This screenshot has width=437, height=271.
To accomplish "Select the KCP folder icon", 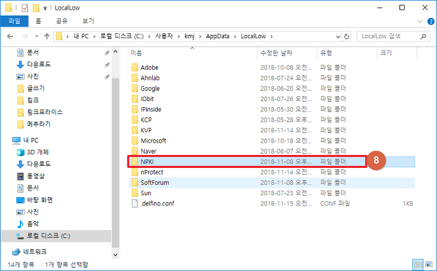I will [x=135, y=119].
